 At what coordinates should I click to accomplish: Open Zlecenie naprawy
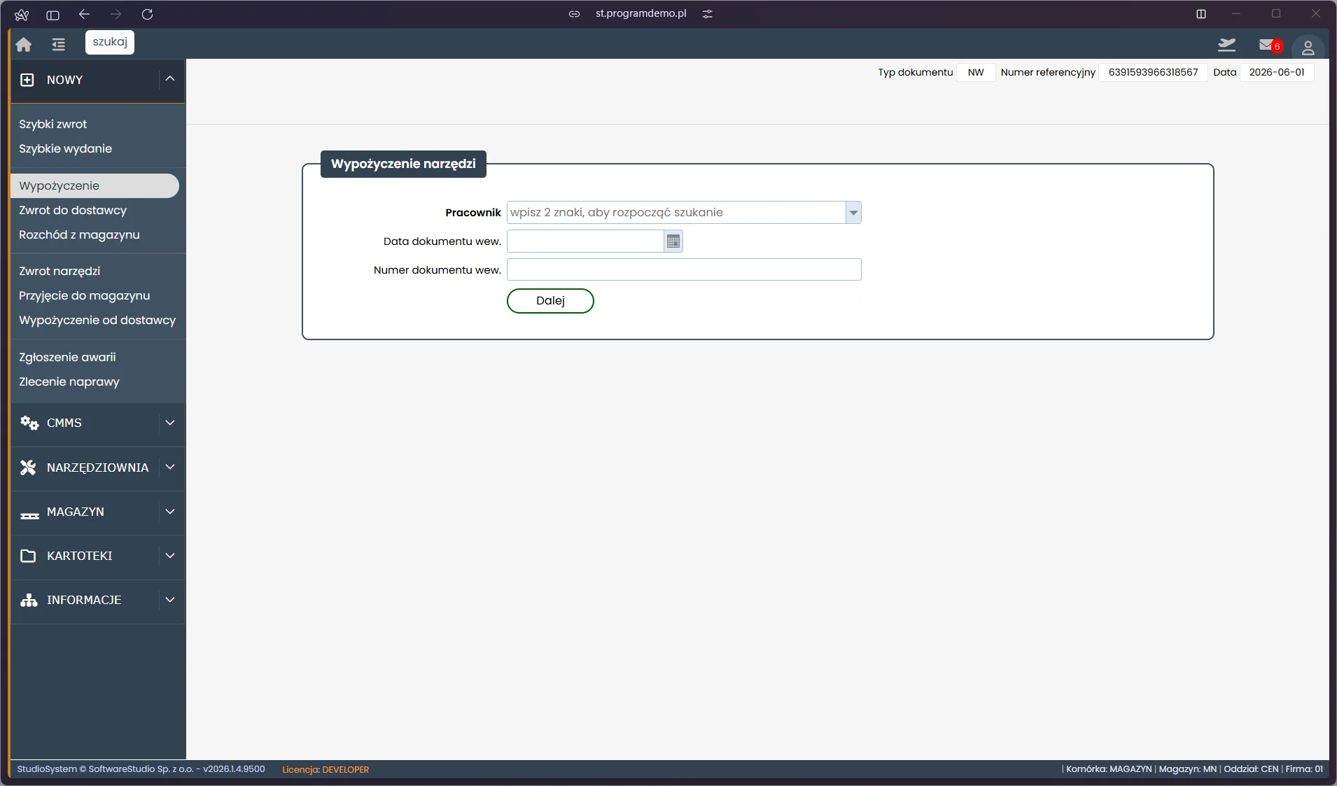click(x=69, y=381)
